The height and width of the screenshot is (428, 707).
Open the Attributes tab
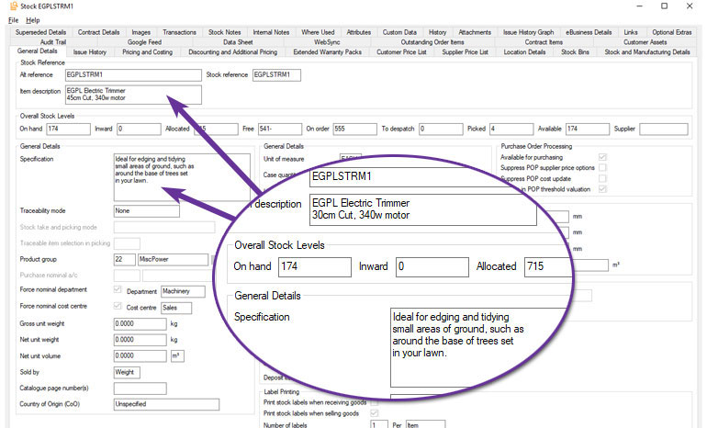pos(358,32)
